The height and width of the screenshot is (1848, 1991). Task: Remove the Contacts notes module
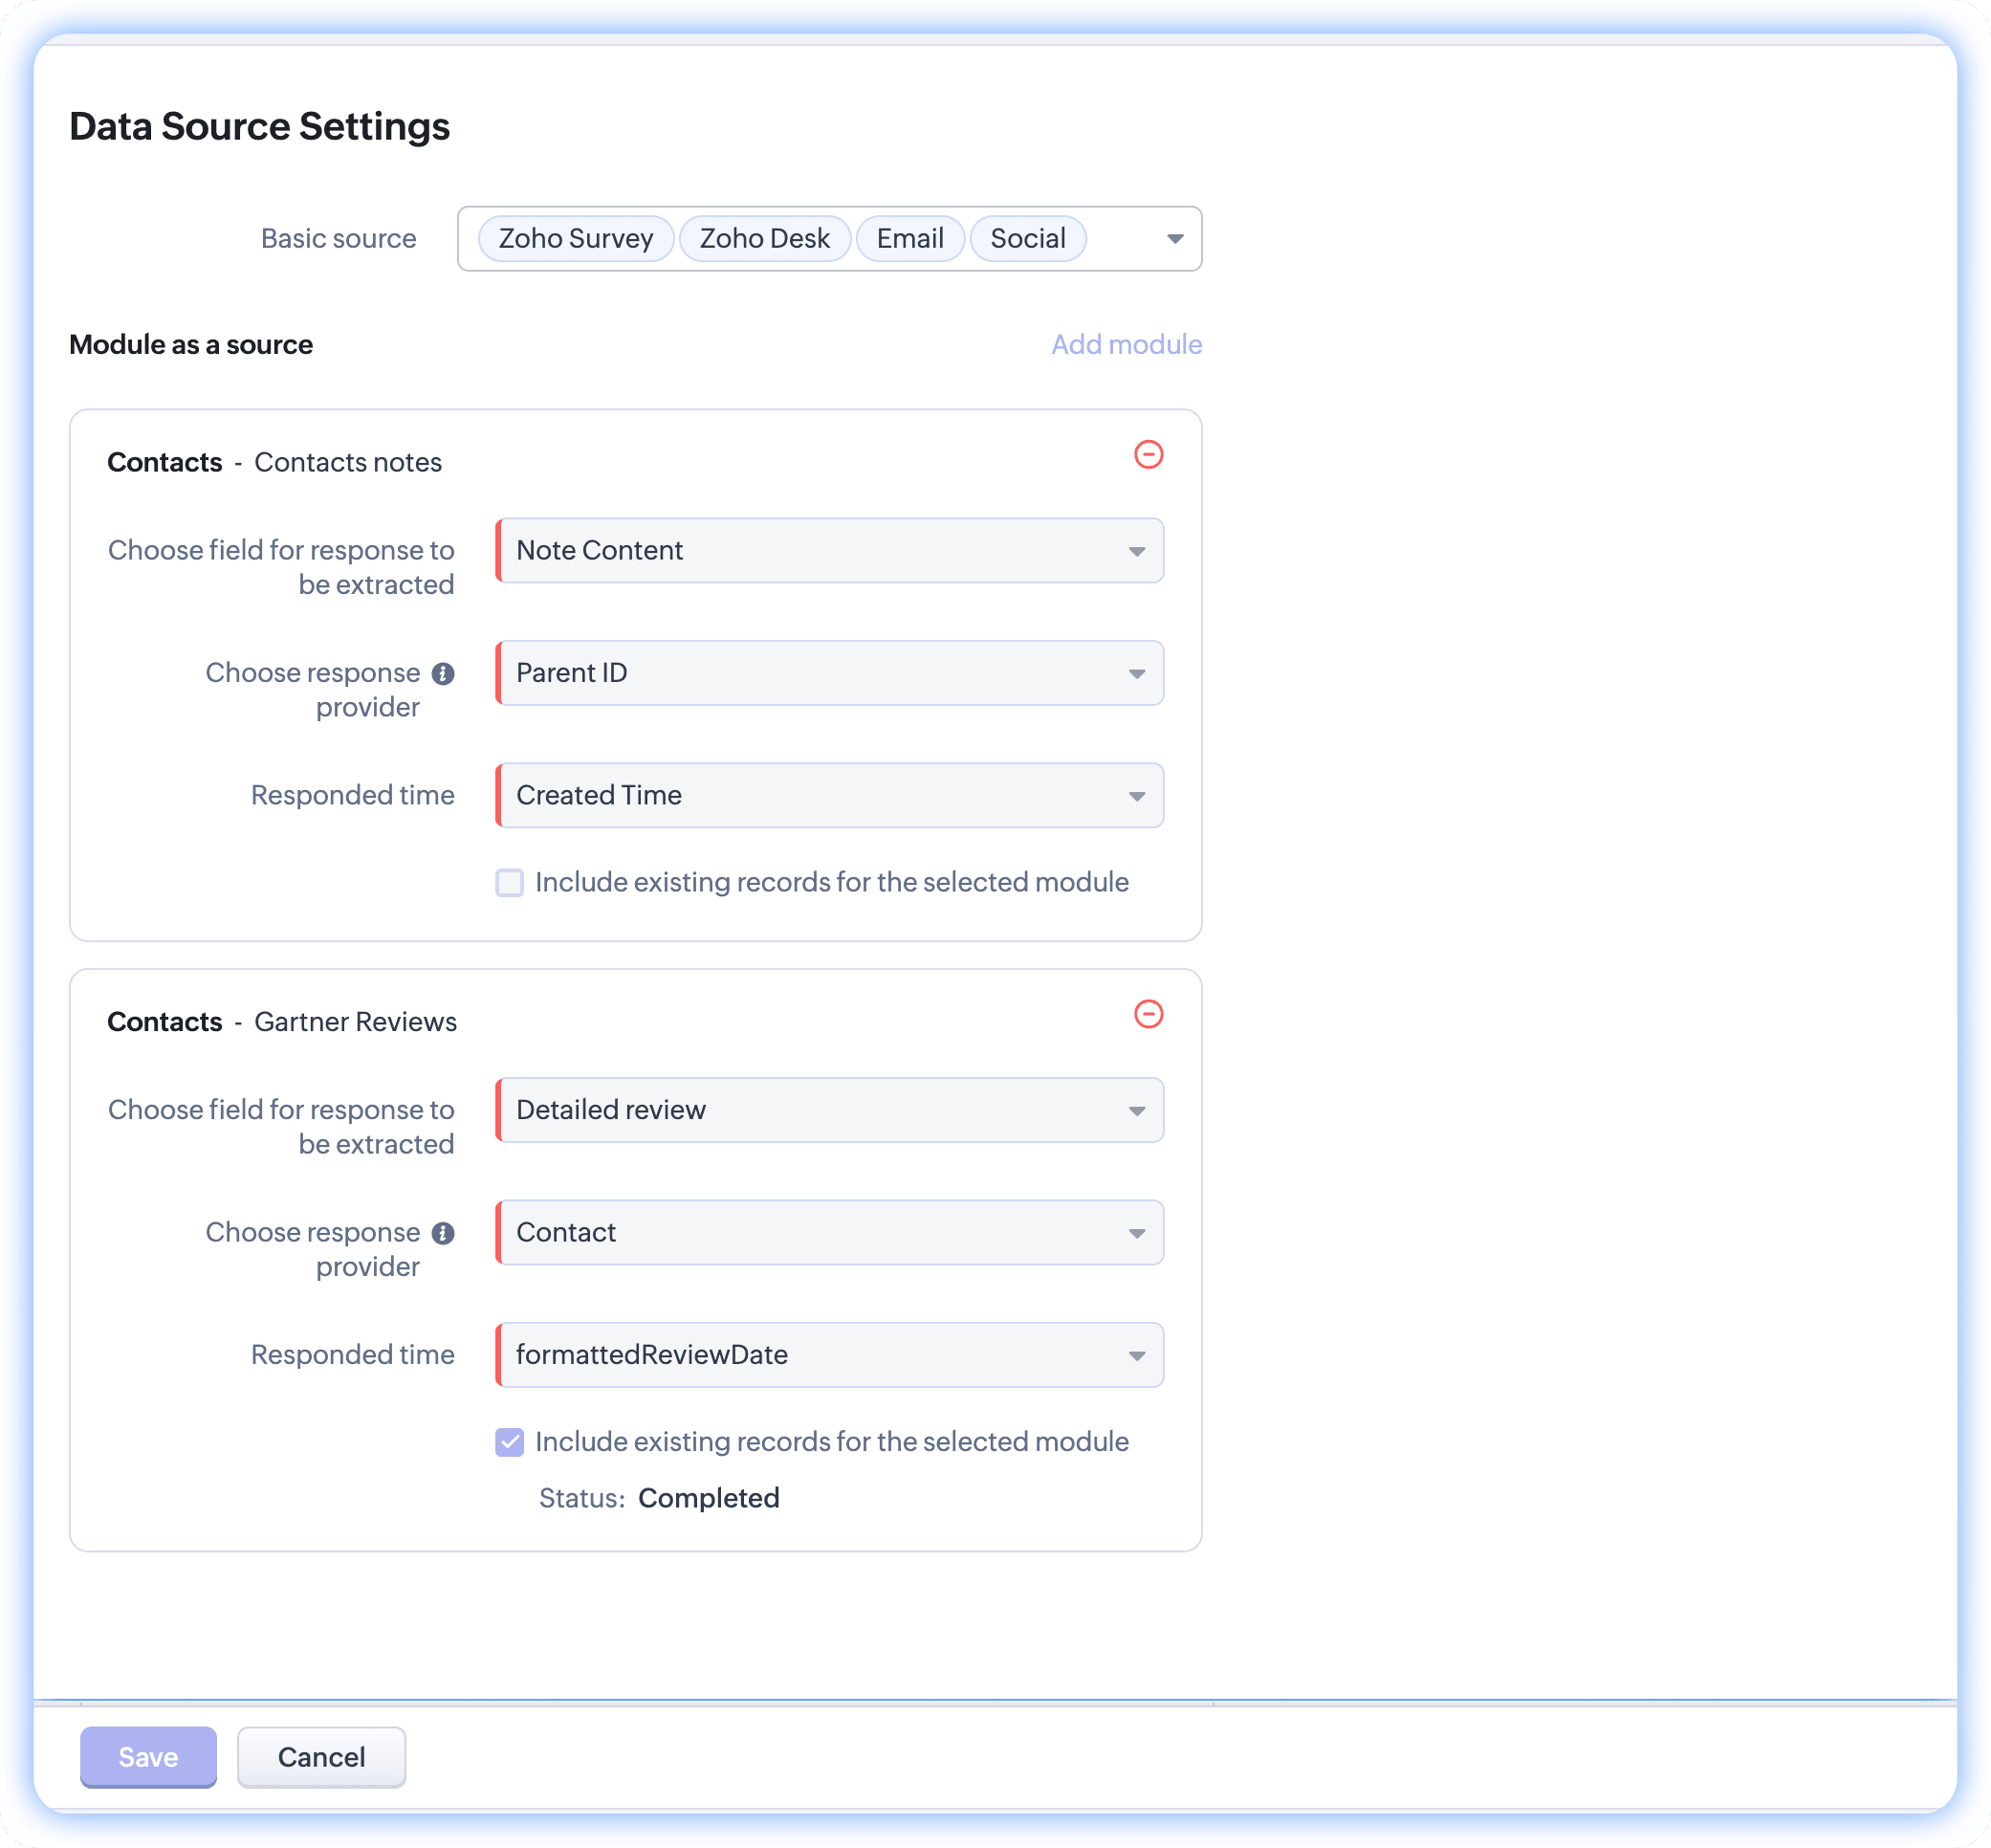1149,455
